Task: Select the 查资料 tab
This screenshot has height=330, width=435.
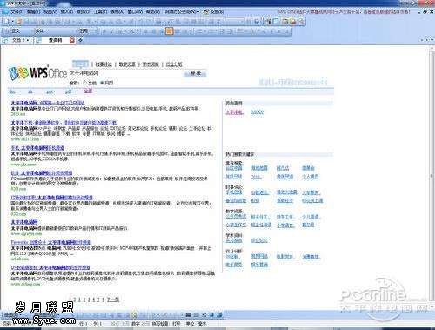Action: point(55,40)
